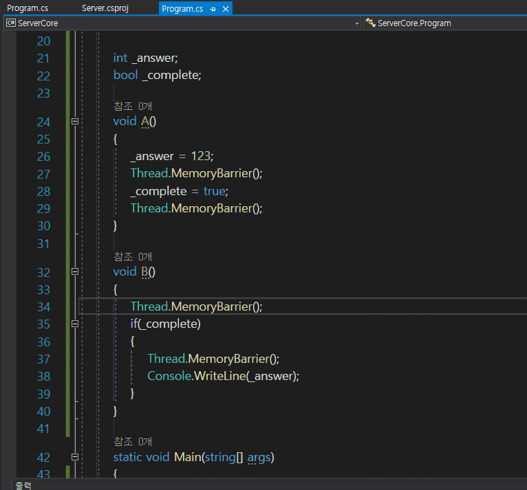Switch to the first Program.cs tab
The height and width of the screenshot is (490, 527).
[x=27, y=8]
